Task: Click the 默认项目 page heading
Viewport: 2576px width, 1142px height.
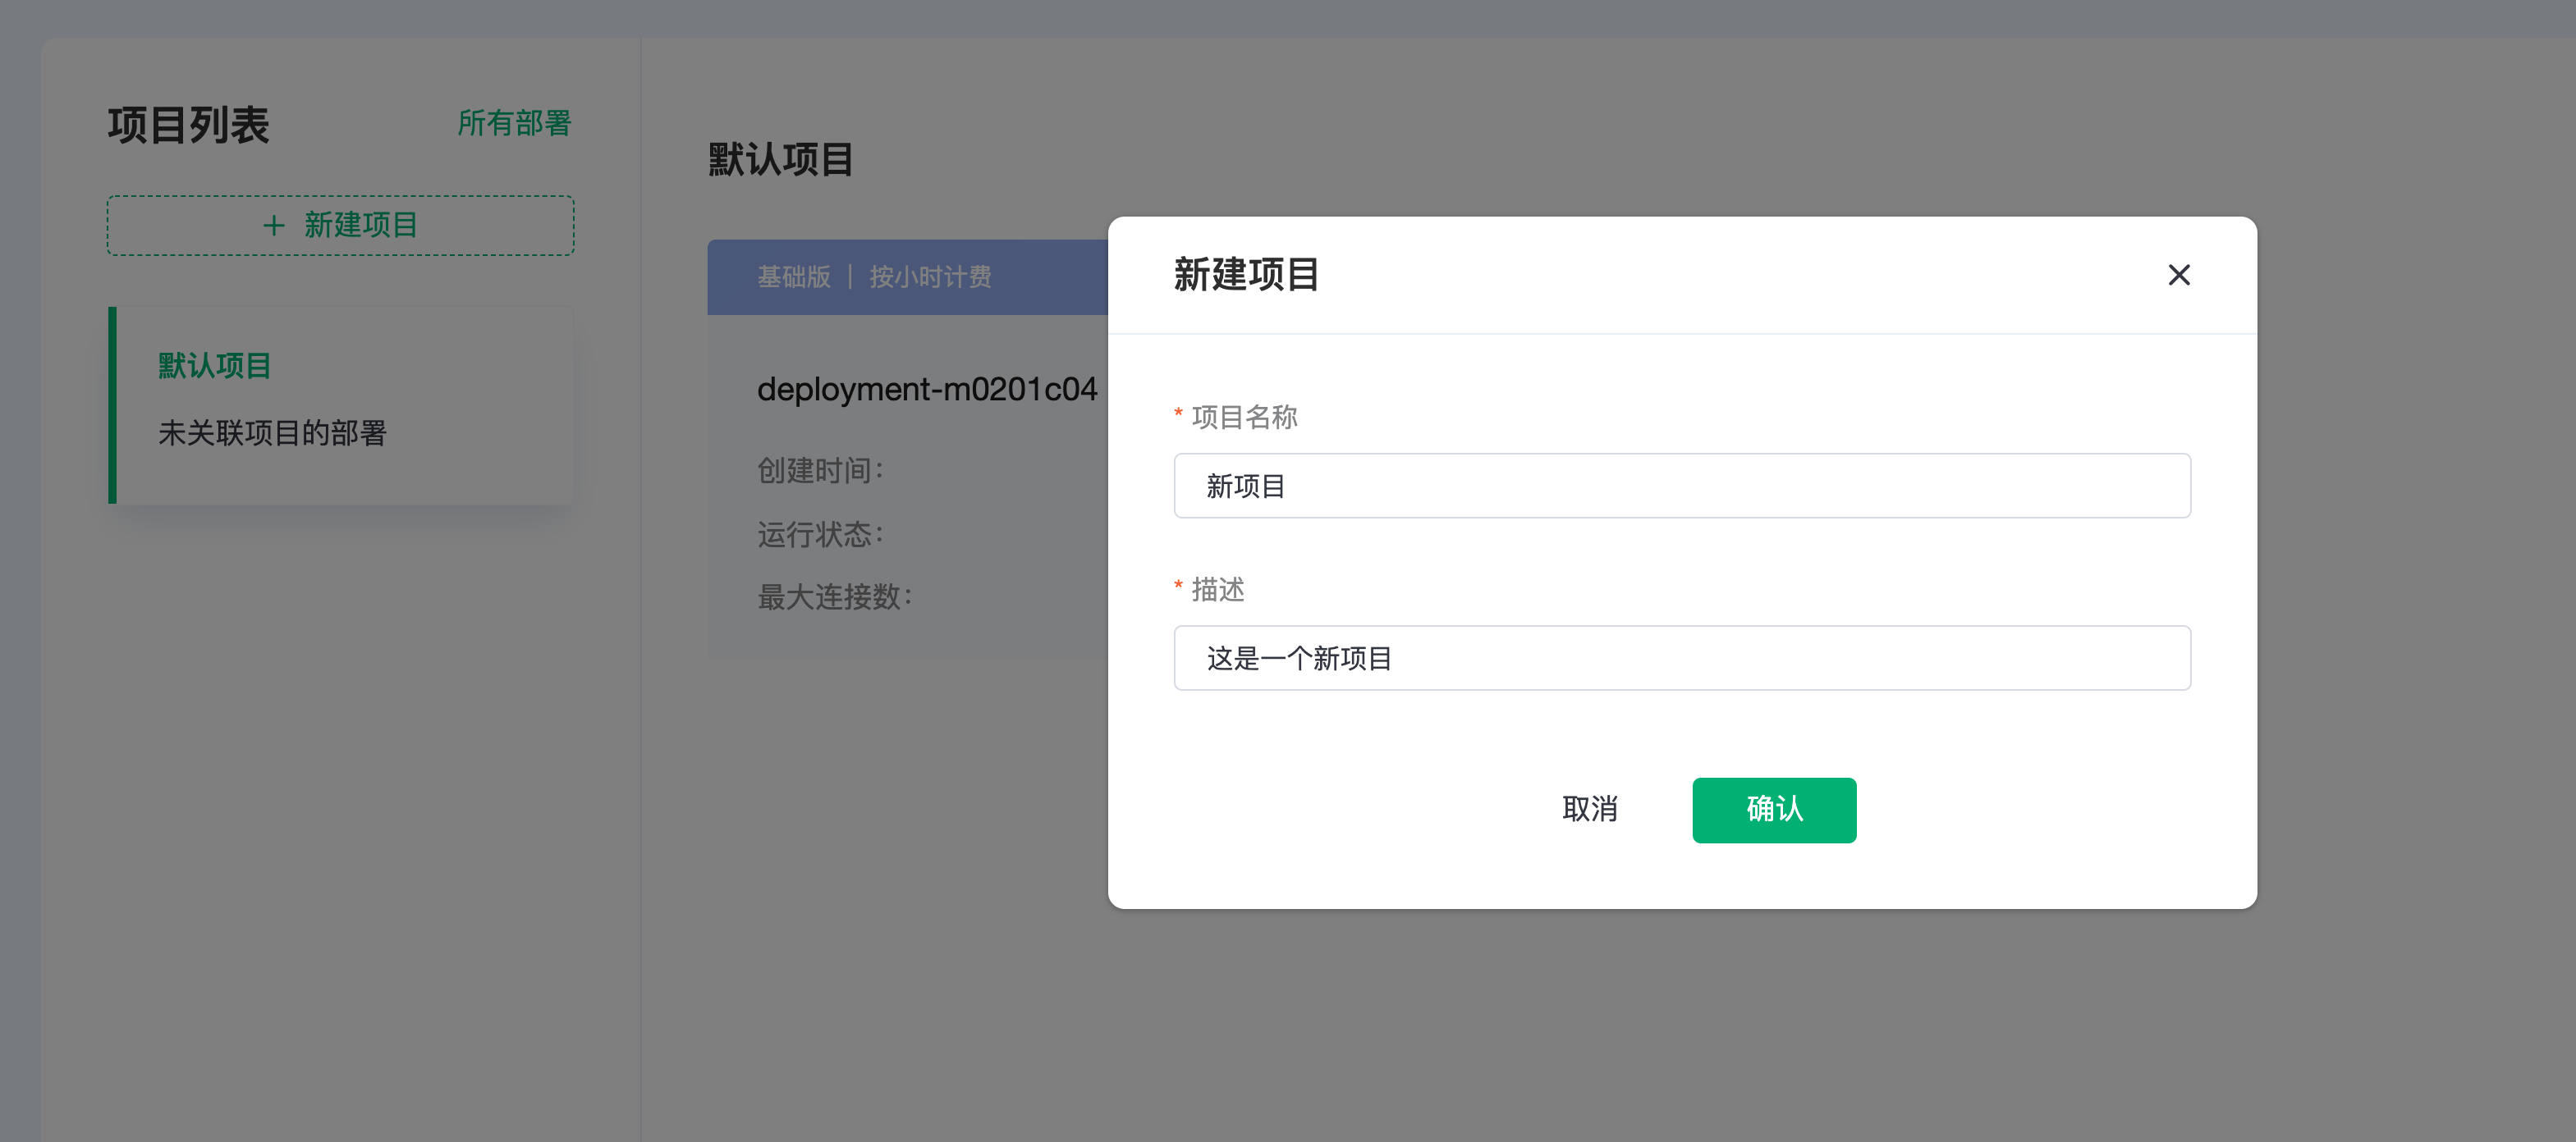Action: click(780, 160)
